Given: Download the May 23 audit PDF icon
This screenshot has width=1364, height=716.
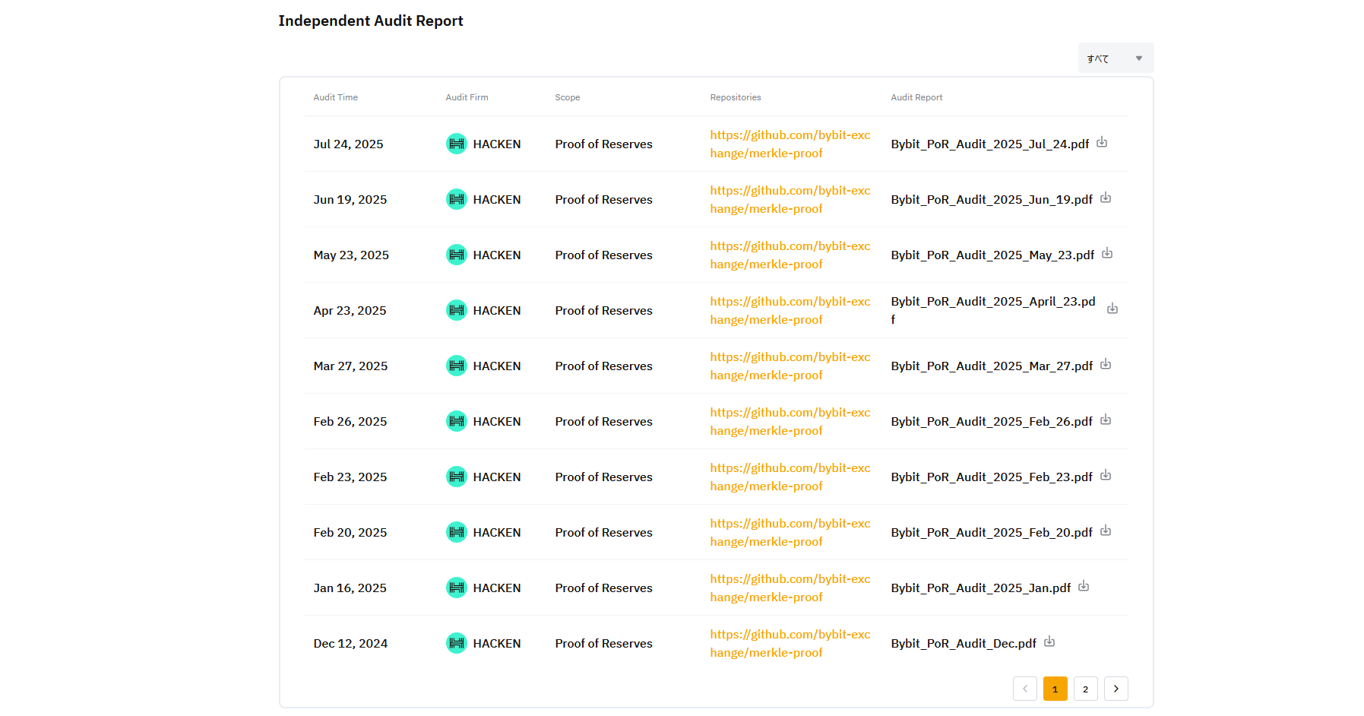Looking at the screenshot, I should [1106, 253].
